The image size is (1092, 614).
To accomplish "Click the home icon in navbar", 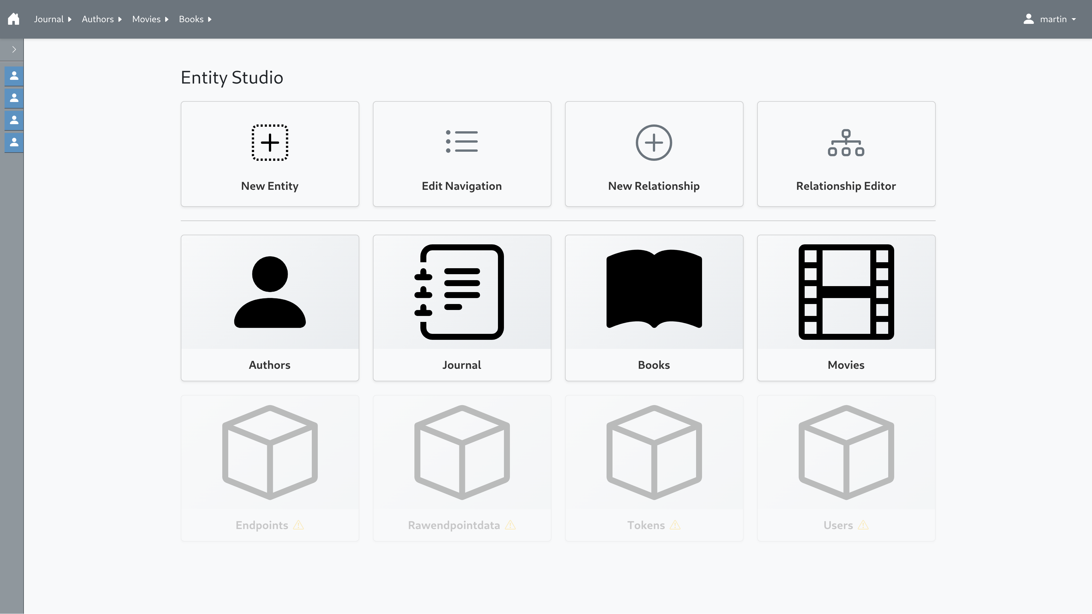I will [x=14, y=19].
